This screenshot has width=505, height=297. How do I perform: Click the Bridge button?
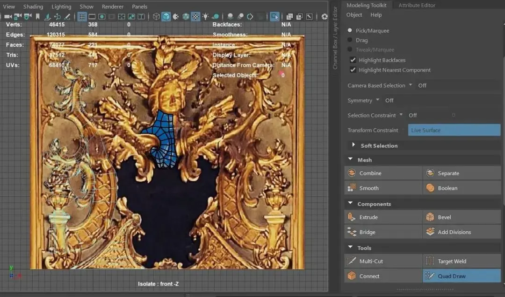[x=383, y=232]
